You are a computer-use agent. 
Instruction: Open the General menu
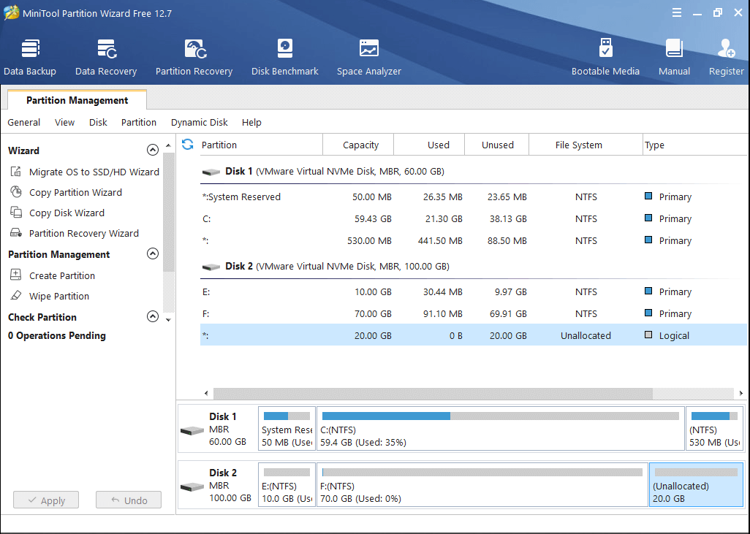click(x=24, y=123)
